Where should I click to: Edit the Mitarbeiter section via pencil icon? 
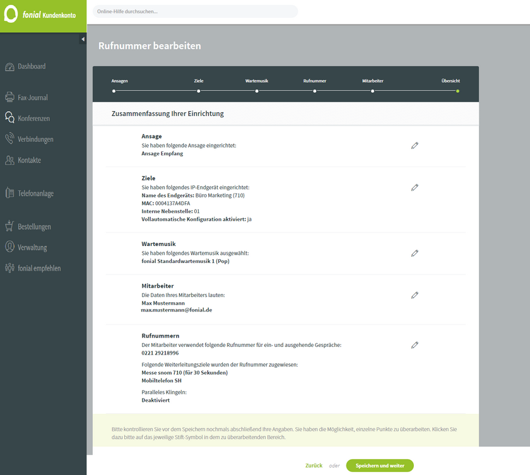click(415, 295)
